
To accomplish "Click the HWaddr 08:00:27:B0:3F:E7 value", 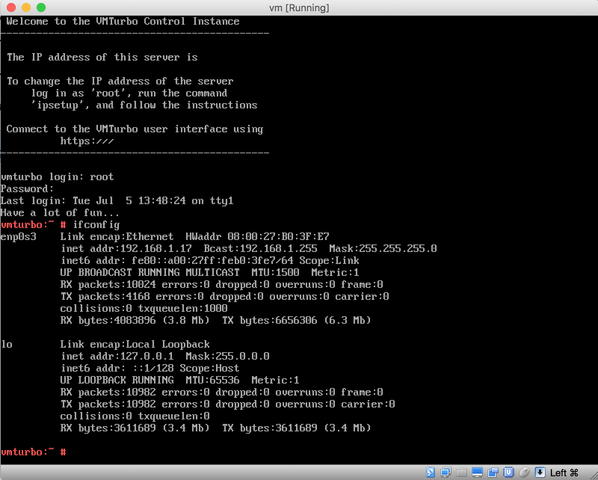I will pos(278,237).
